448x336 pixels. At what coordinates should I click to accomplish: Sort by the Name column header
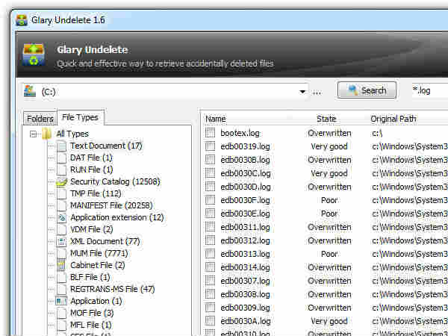(x=216, y=119)
